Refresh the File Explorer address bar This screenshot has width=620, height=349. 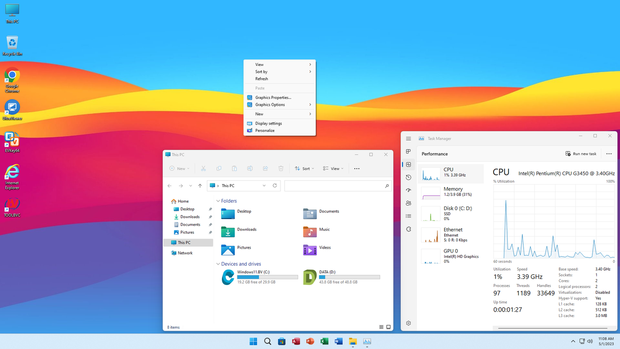(275, 186)
